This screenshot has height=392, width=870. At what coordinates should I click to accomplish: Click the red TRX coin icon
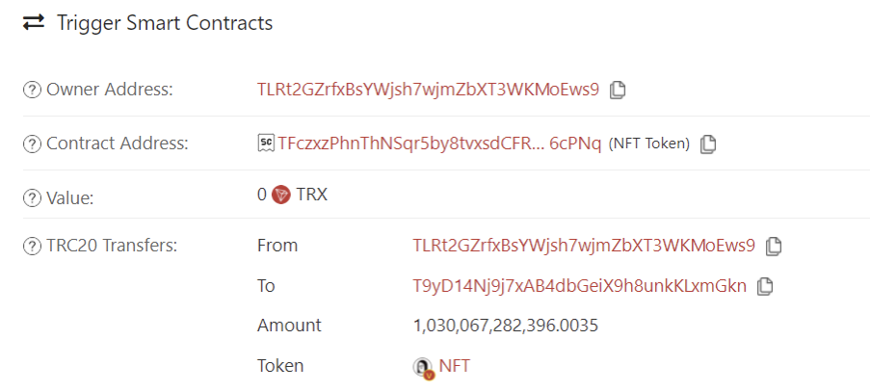pyautogui.click(x=281, y=195)
